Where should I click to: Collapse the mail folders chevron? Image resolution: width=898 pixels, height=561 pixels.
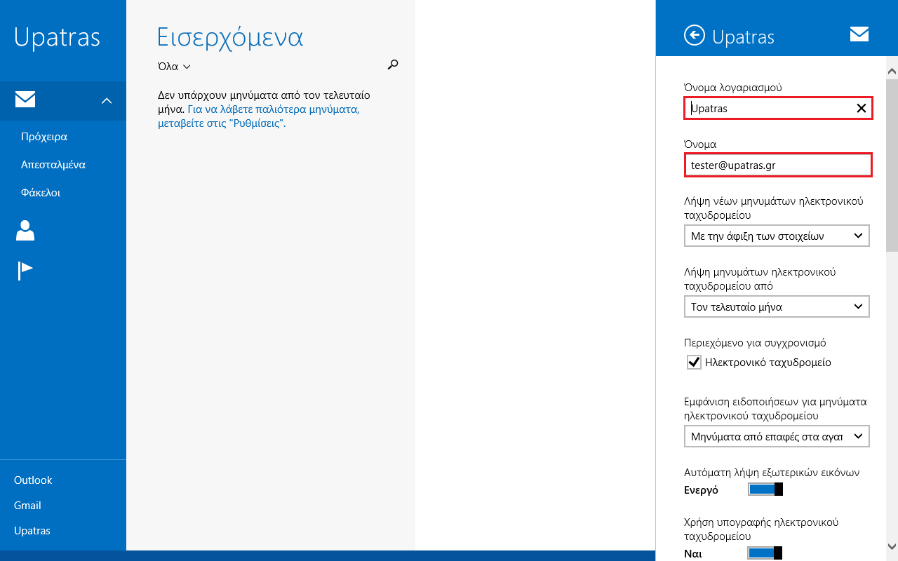click(107, 101)
